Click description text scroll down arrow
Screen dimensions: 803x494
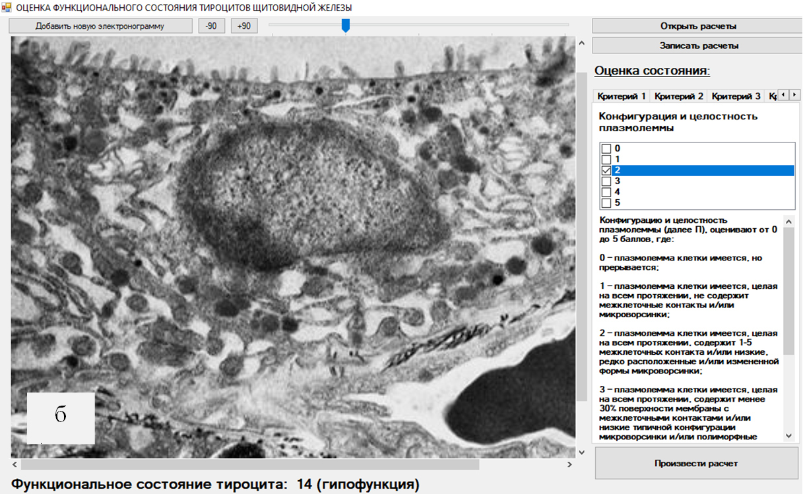[788, 436]
